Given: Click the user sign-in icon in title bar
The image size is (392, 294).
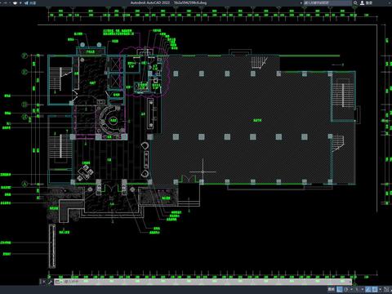Looking at the screenshot, I should (x=362, y=2).
